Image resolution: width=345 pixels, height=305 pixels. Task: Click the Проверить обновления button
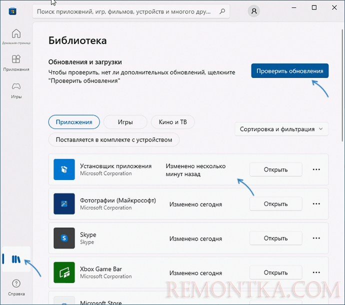[x=290, y=71]
